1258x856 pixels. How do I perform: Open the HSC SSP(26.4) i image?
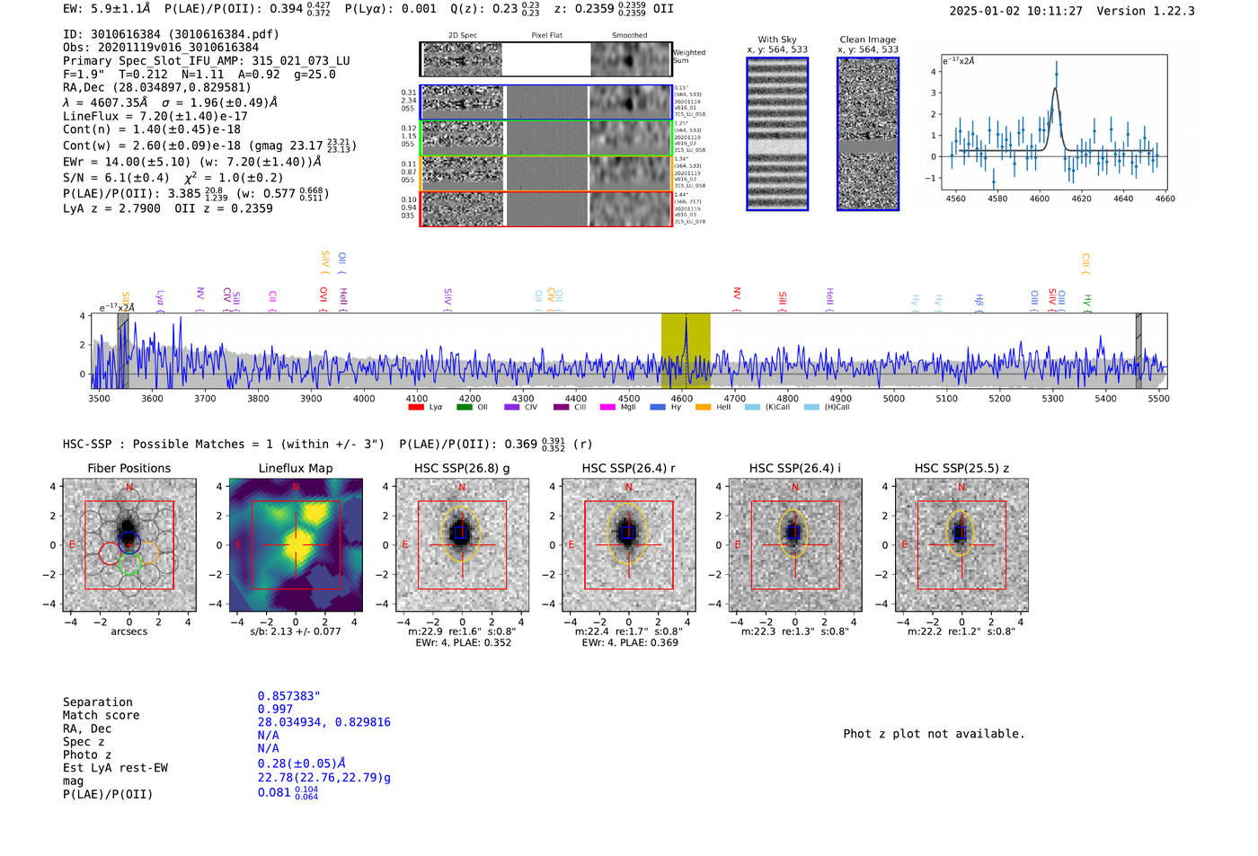(795, 545)
